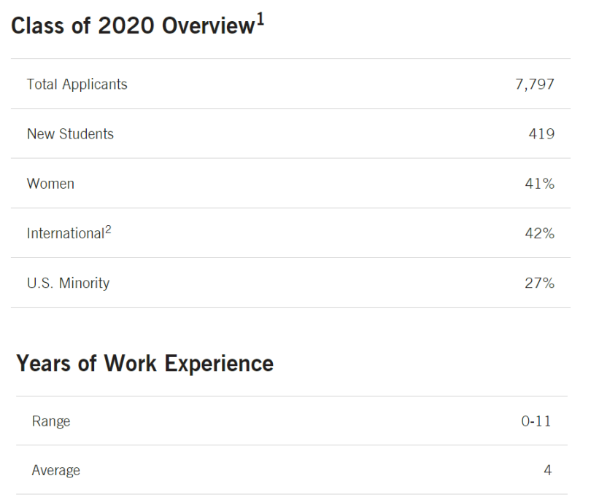The height and width of the screenshot is (500, 591).
Task: Select the Total Applicants label
Action: point(77,85)
